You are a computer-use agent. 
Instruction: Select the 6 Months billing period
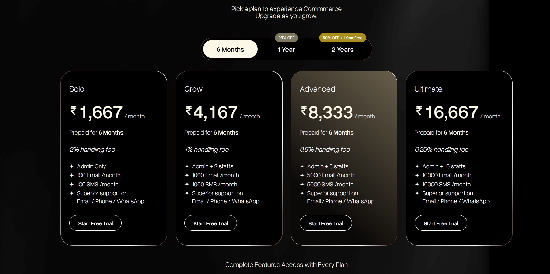pos(230,49)
